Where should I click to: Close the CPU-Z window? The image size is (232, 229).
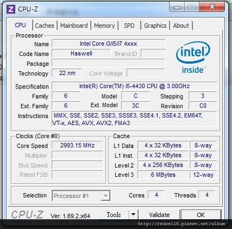211,7
